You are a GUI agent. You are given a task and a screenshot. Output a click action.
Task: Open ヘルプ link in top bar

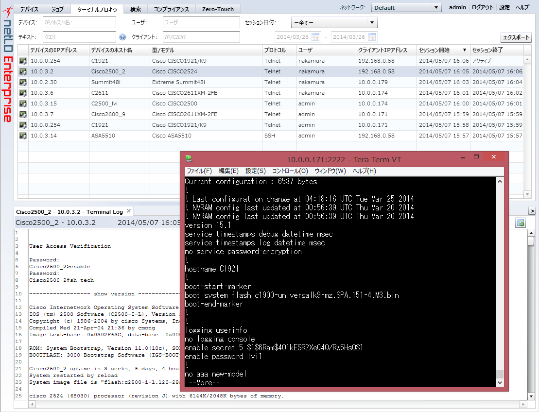click(x=523, y=7)
